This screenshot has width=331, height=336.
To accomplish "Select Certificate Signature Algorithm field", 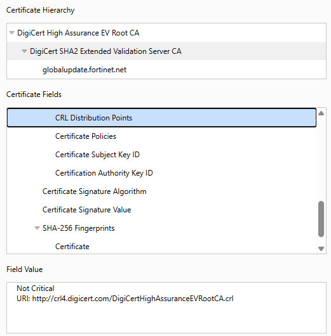I will [161, 191].
